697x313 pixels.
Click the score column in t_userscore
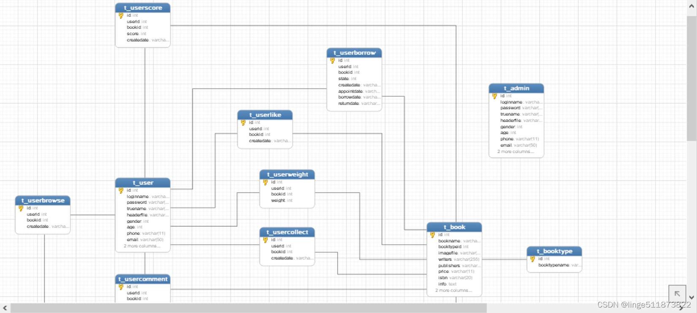coord(136,34)
